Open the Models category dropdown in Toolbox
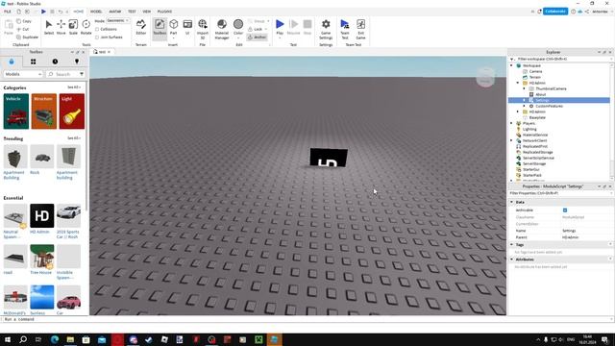 pos(23,74)
